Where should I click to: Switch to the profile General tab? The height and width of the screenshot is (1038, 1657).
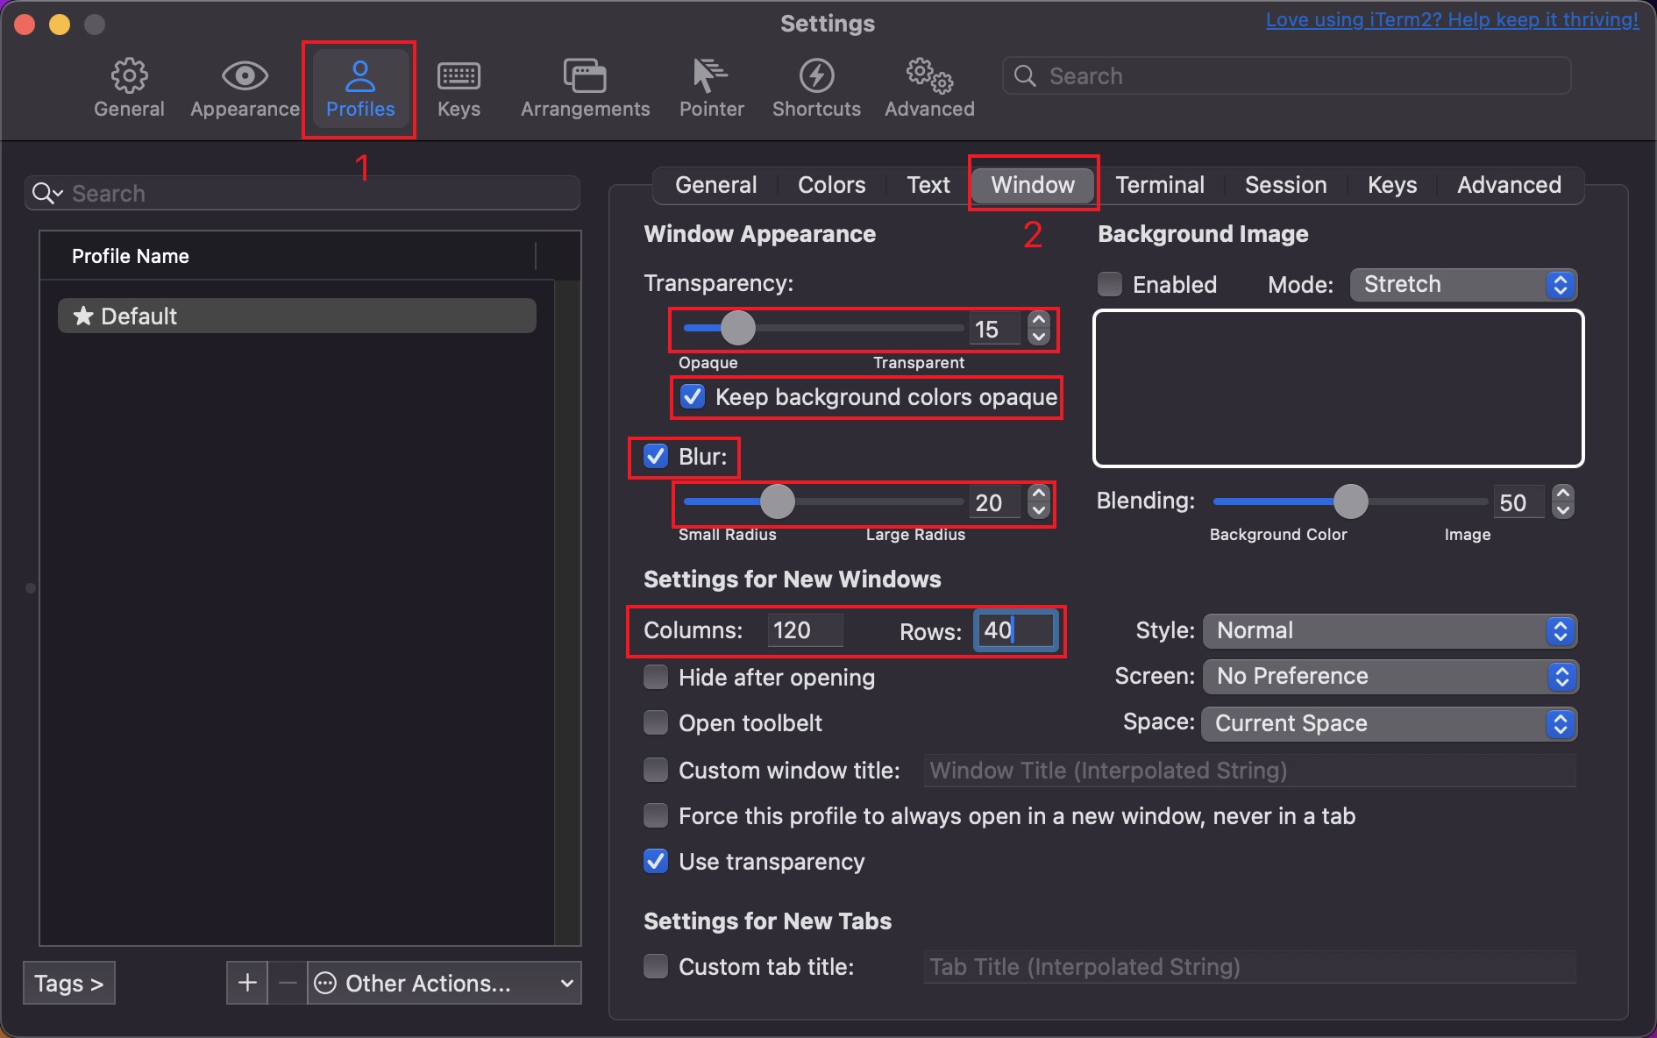coord(715,185)
